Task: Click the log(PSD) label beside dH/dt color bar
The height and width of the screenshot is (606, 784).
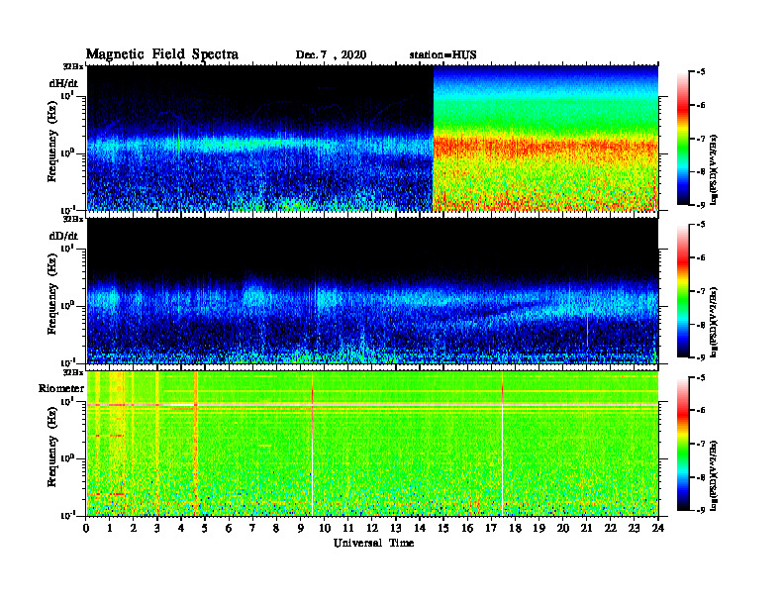Action: pos(714,169)
